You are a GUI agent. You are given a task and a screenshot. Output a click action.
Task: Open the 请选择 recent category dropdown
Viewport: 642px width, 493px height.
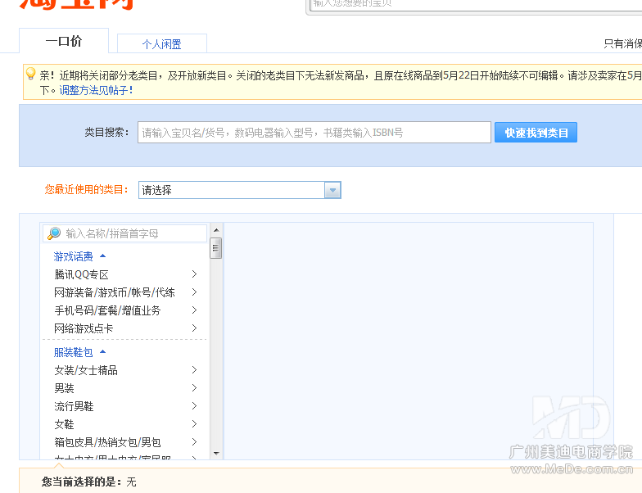[x=332, y=190]
